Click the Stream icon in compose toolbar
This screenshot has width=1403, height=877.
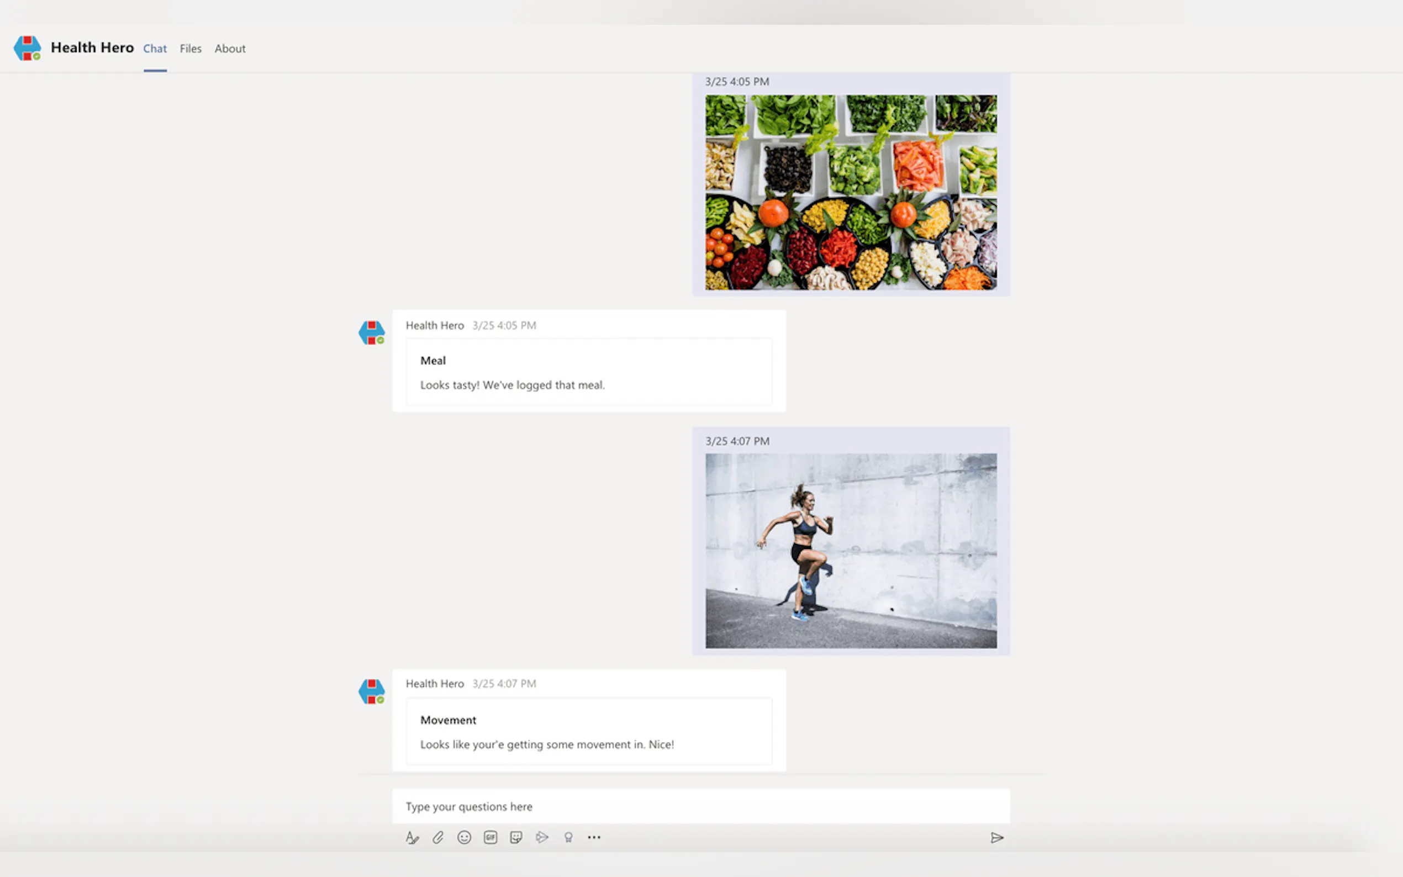tap(542, 838)
